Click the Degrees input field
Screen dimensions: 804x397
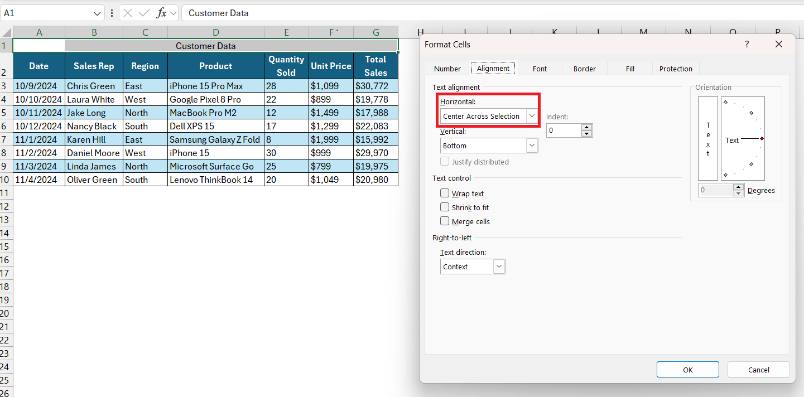[716, 190]
